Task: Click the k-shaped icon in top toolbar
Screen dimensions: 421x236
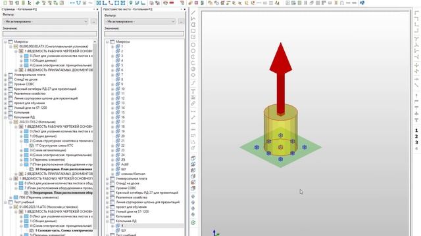Action: click(x=29, y=3)
